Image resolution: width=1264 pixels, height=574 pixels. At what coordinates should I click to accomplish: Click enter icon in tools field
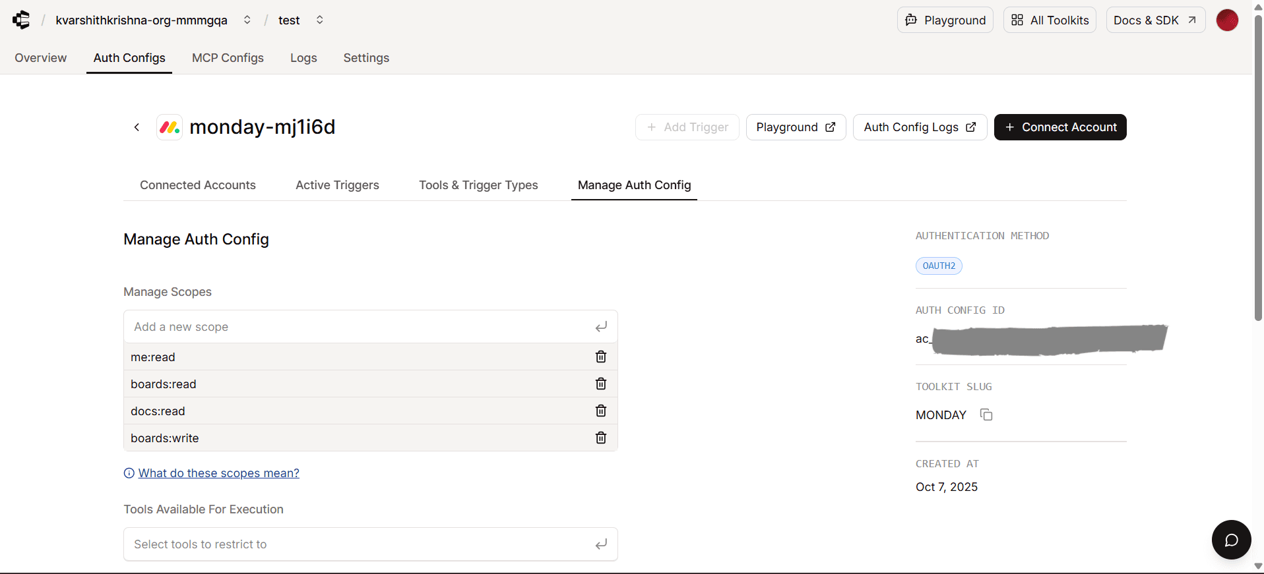pos(601,544)
